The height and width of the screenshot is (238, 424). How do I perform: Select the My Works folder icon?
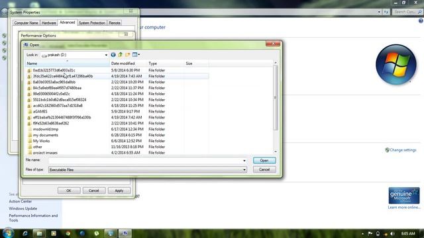[29, 141]
